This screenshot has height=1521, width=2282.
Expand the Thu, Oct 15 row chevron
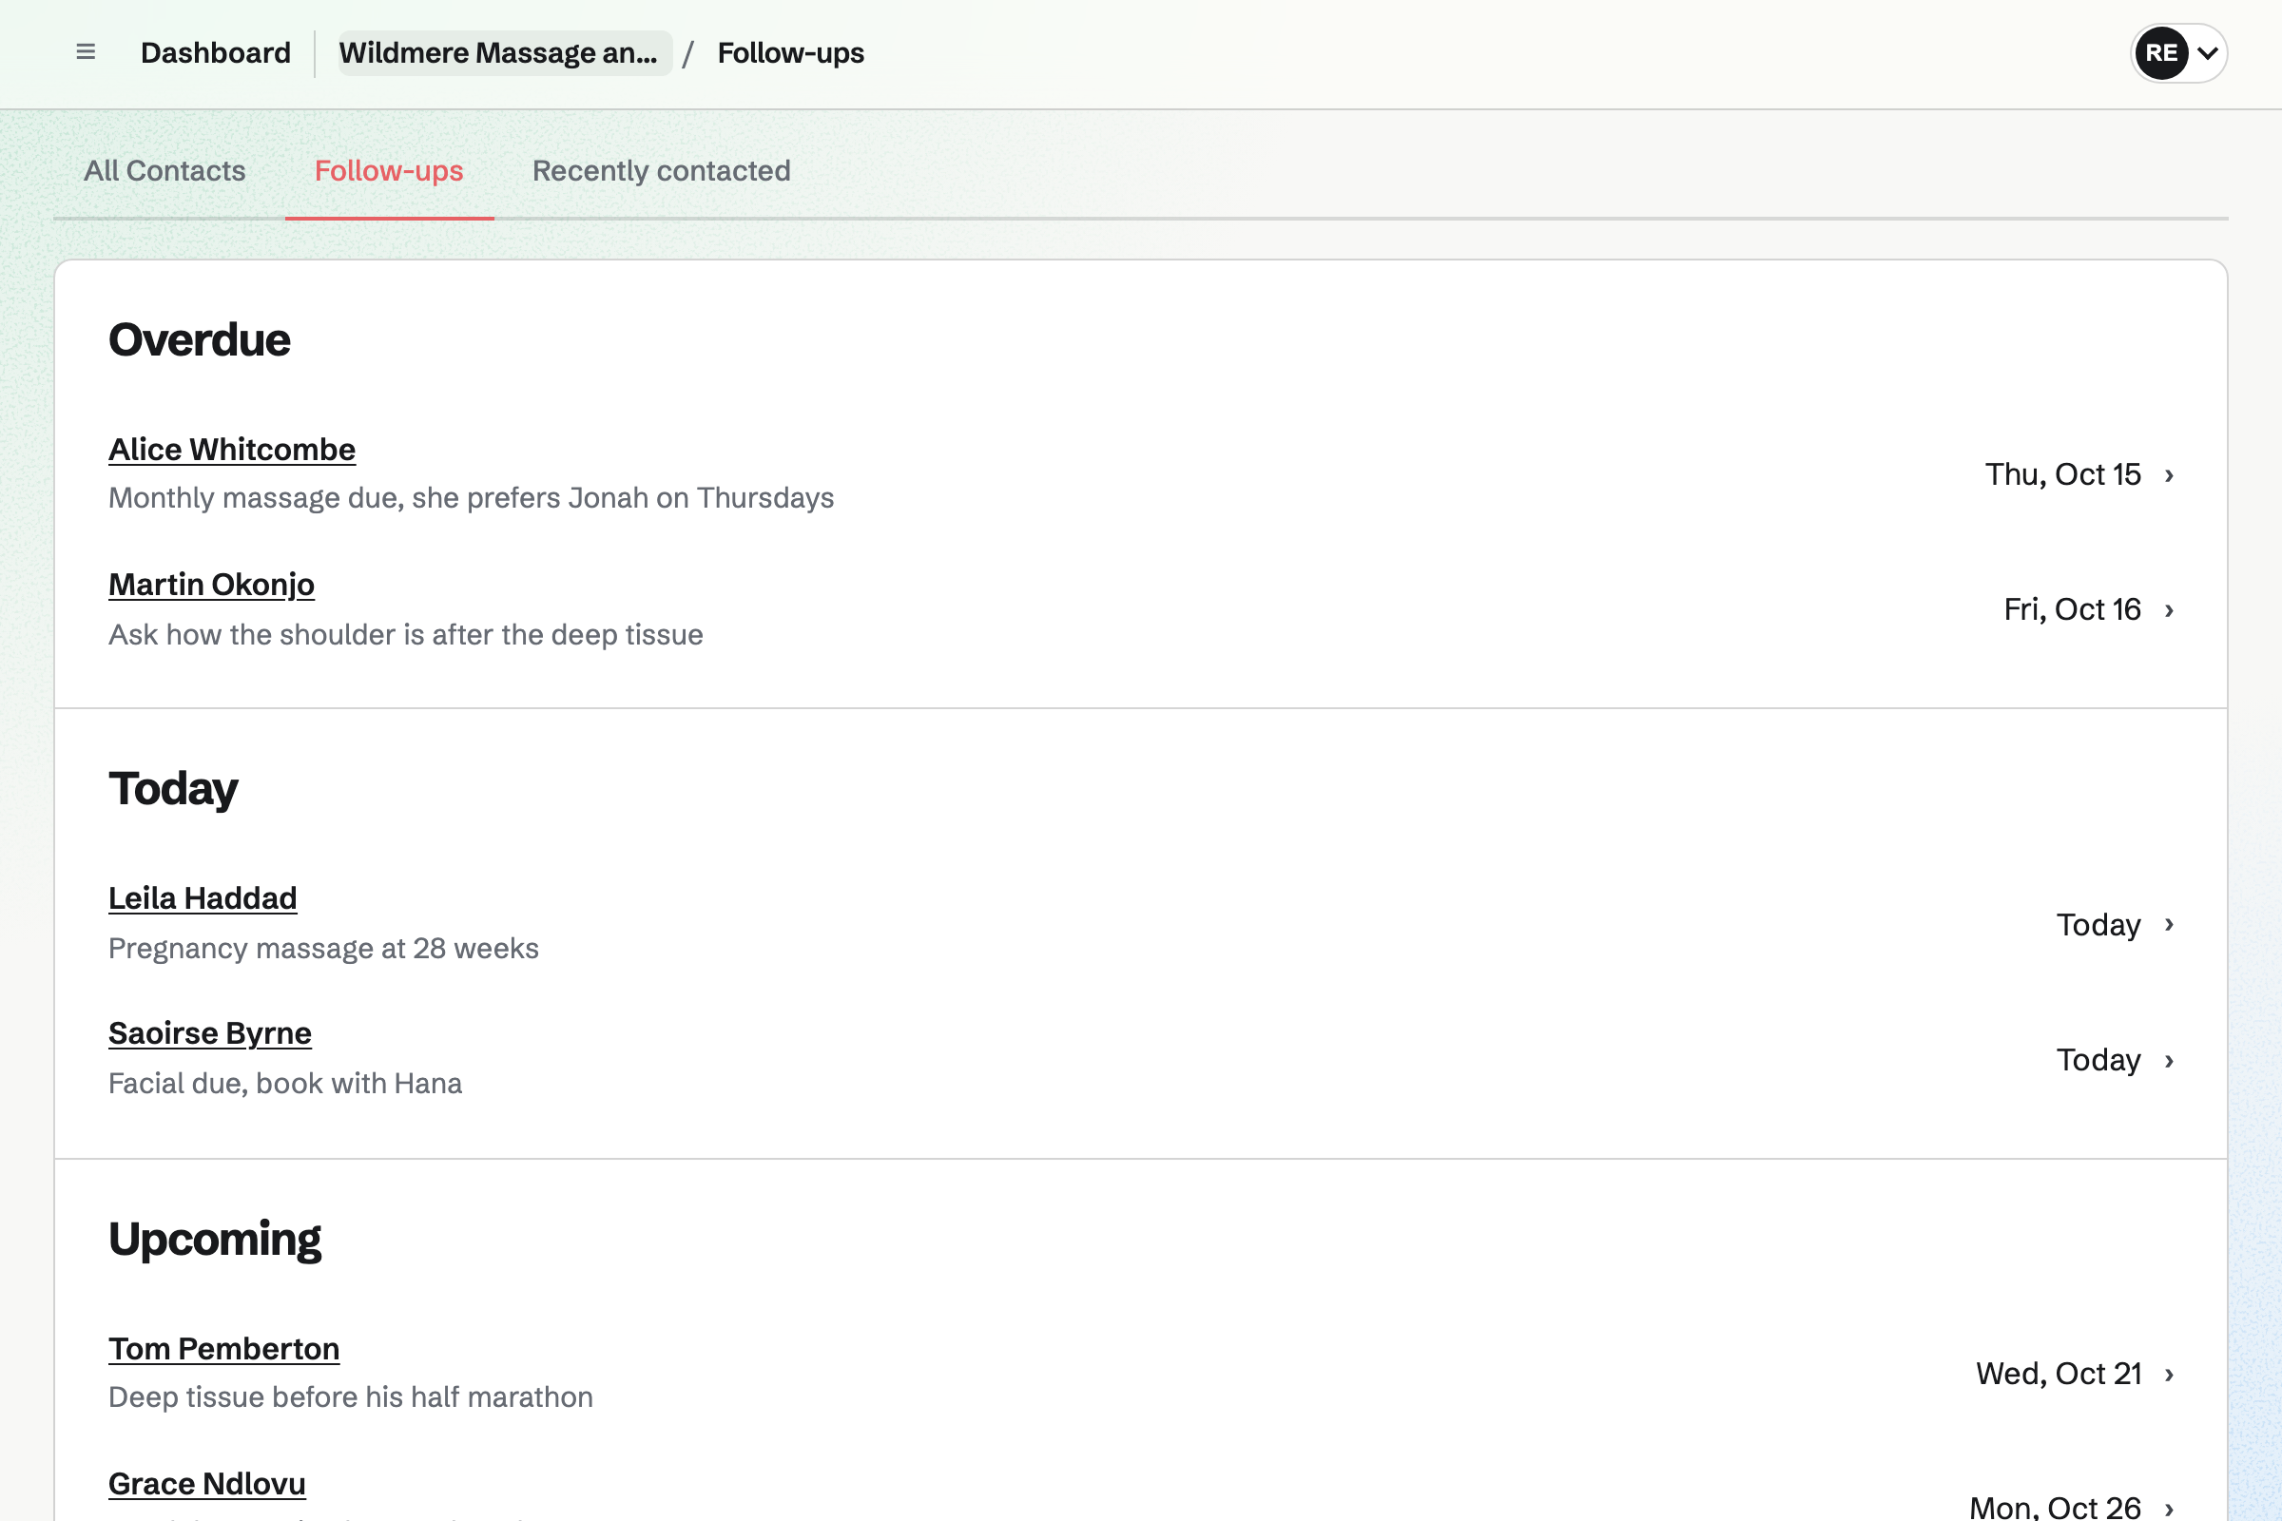coord(2170,475)
